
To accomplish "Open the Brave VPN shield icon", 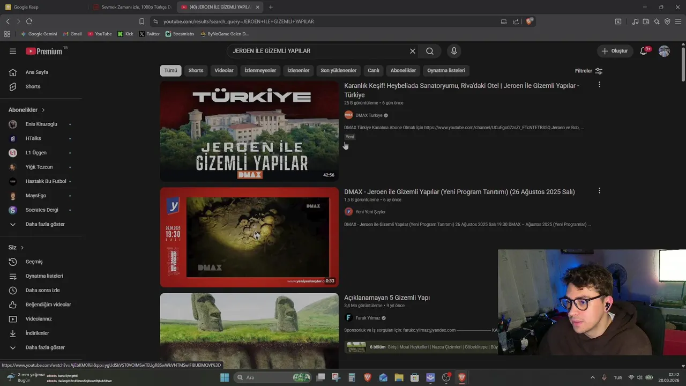I will click(x=667, y=21).
